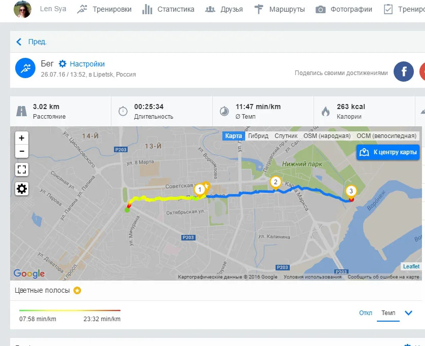Click the stopwatch duration icon

coord(123,111)
